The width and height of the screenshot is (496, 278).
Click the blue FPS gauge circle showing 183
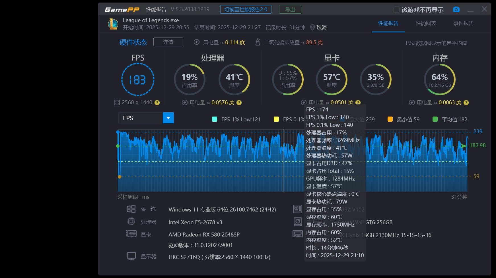138,80
